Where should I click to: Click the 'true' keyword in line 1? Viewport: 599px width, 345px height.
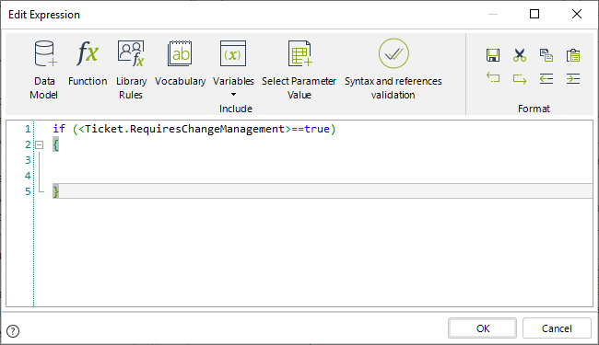pos(317,129)
